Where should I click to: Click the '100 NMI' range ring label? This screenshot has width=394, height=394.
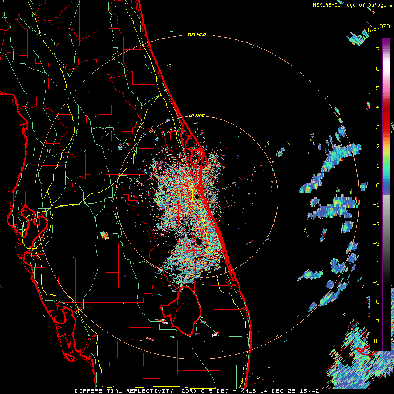coord(197,35)
